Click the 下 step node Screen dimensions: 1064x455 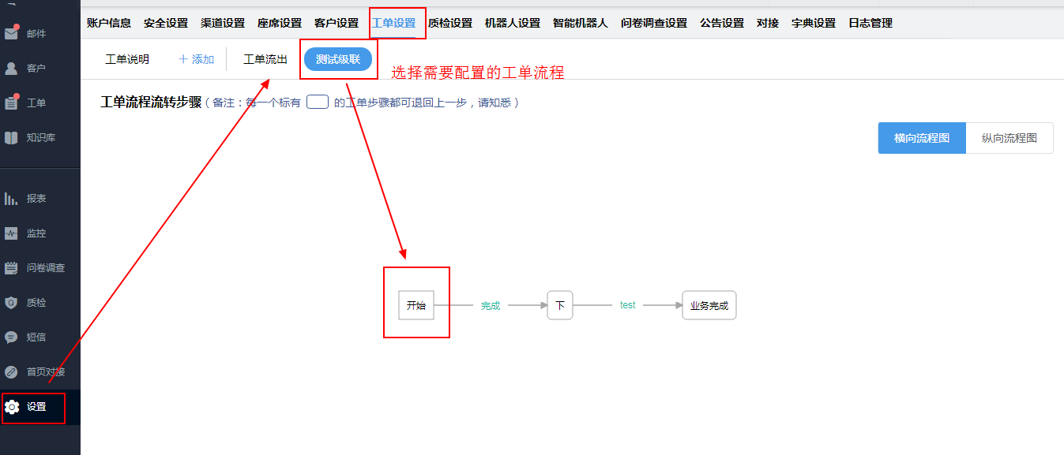click(560, 305)
